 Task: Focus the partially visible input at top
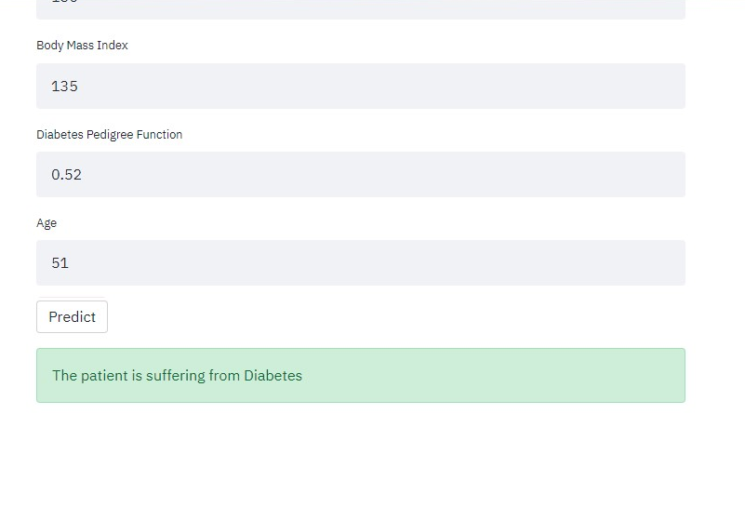tap(360, 7)
